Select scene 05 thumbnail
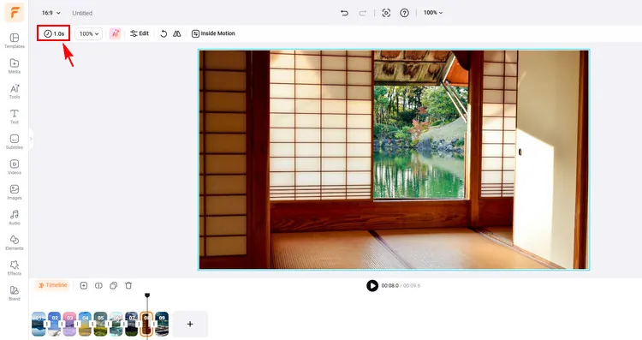This screenshot has height=340, width=642. (x=100, y=324)
